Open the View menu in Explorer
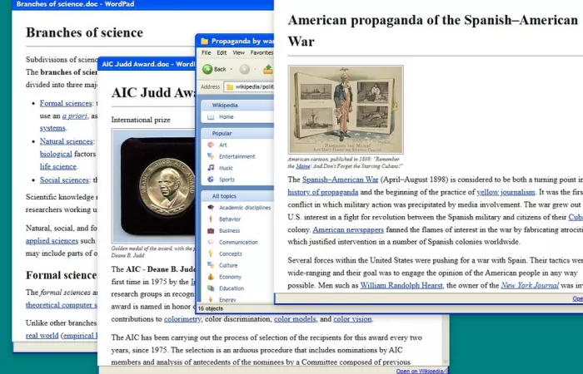 tap(238, 52)
